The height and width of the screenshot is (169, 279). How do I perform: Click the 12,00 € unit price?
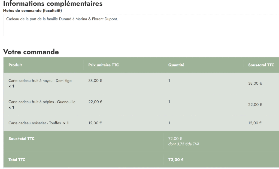(95, 123)
